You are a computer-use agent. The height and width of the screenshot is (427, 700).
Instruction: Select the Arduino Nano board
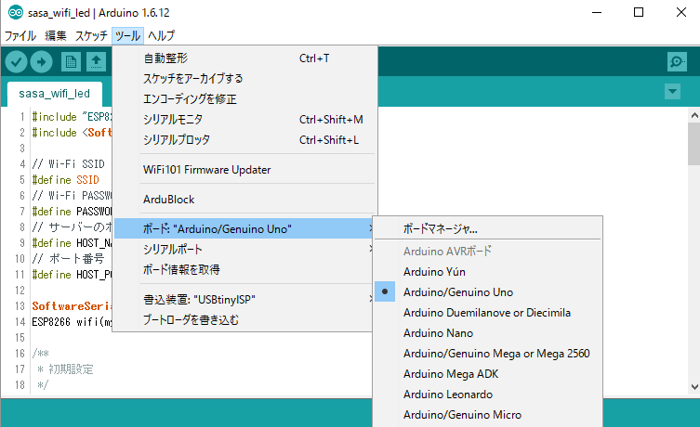tap(487, 333)
